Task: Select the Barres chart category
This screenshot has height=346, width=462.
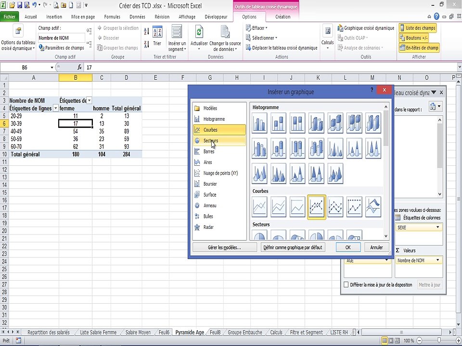Action: pos(219,151)
